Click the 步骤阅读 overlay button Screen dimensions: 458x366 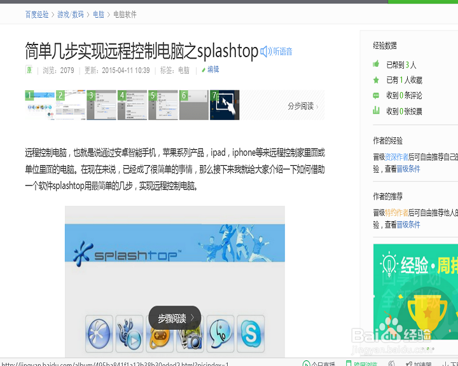click(x=175, y=318)
